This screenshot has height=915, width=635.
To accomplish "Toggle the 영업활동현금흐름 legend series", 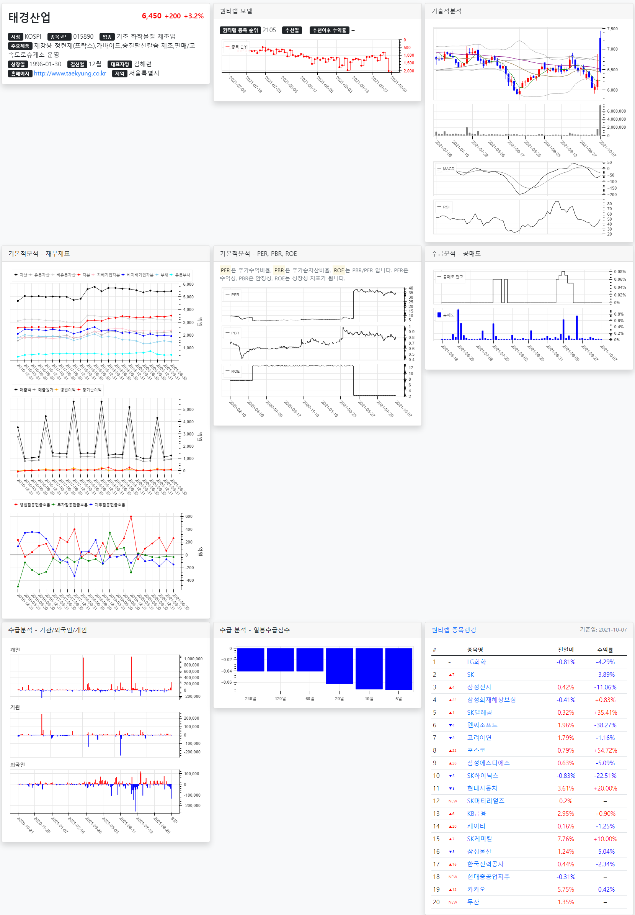I will coord(32,505).
